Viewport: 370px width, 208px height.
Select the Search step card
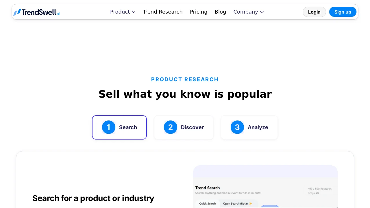click(119, 127)
